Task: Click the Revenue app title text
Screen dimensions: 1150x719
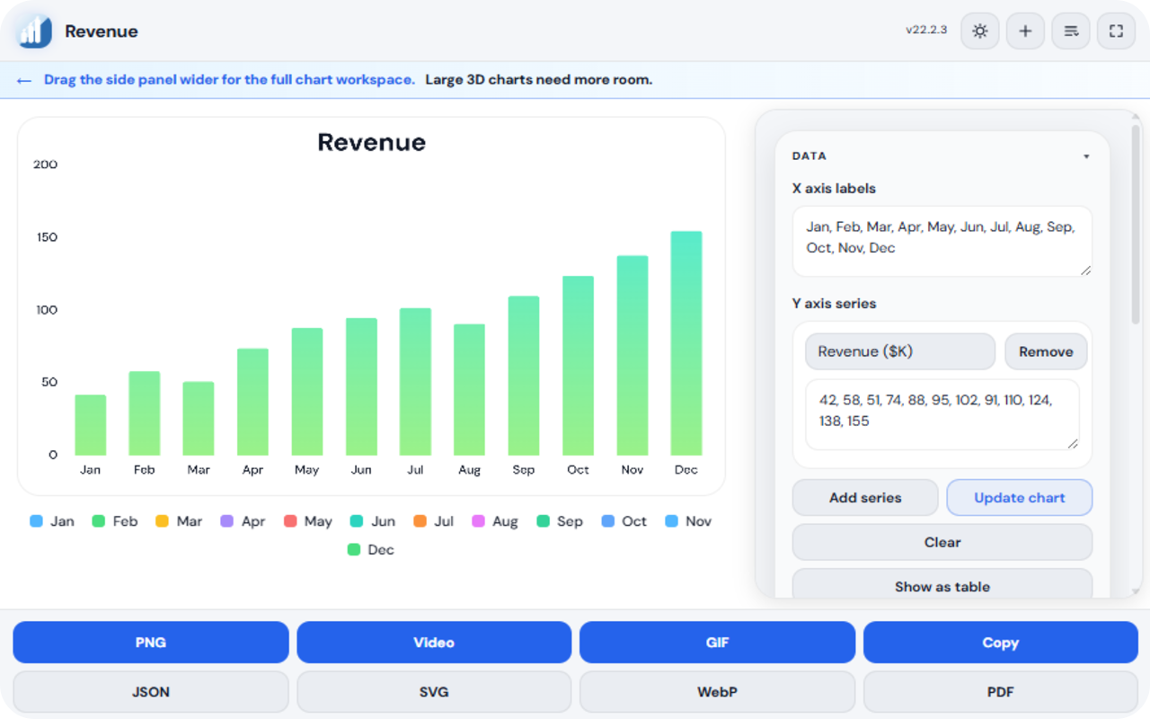Action: point(102,31)
